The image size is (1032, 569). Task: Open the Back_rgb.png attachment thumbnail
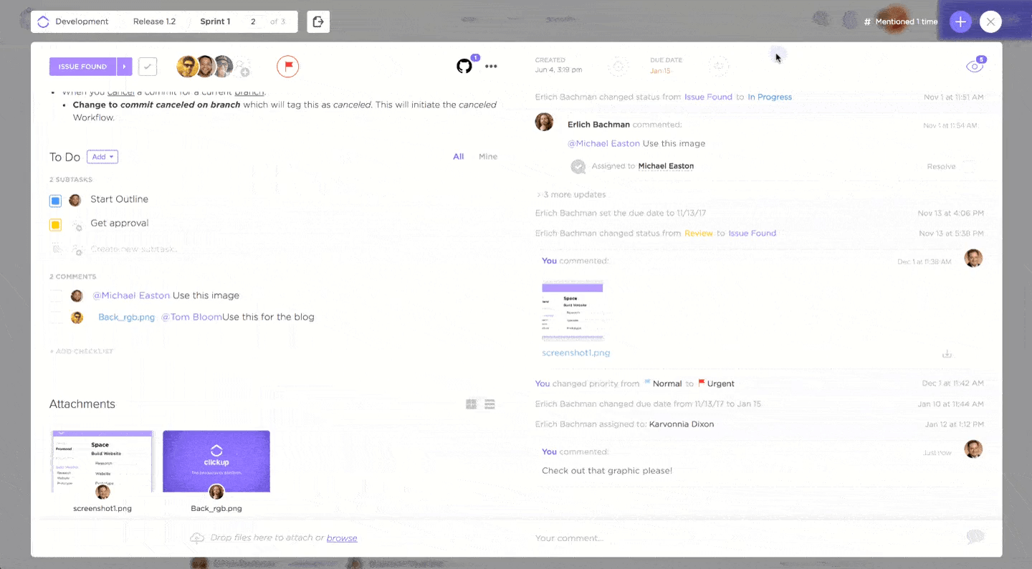coord(216,462)
